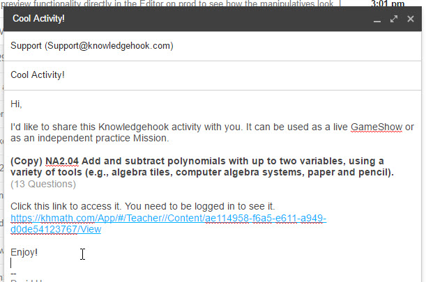Open the khmath.com Teacher Content link
Viewport: 426px width, 282px height.
click(x=168, y=224)
